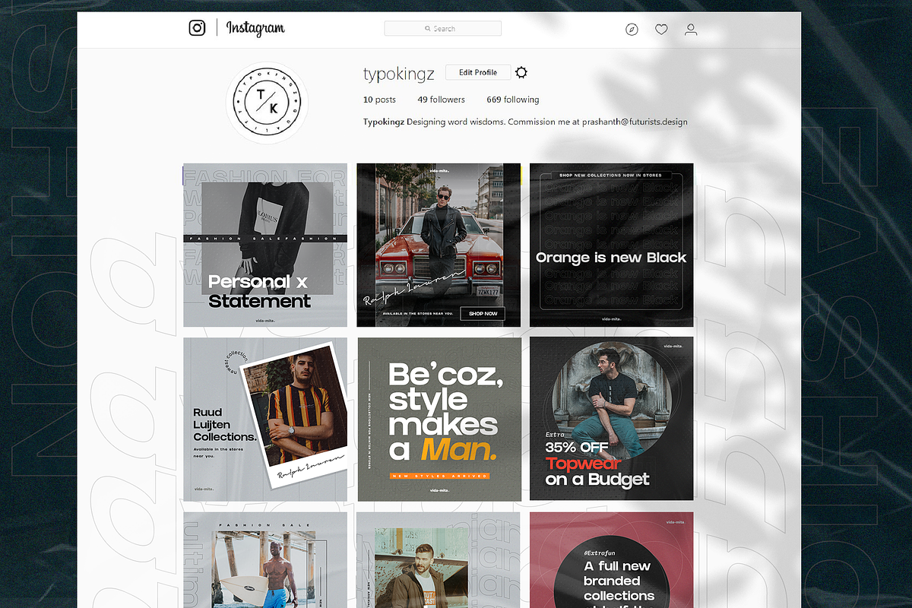Open the Personal x Statement post
This screenshot has height=608, width=912.
pos(265,245)
